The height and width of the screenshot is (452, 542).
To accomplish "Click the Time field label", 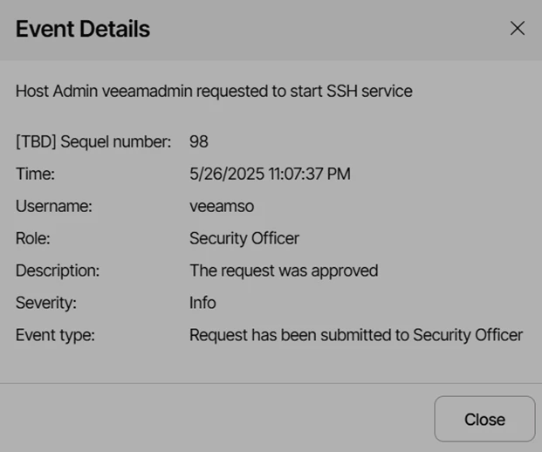I will 35,174.
